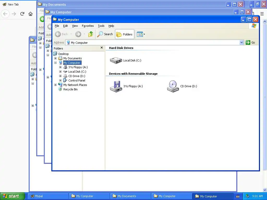Screen dimensions: 267x200
Task: Click the Control Panel icon in the tree
Action: pos(65,80)
